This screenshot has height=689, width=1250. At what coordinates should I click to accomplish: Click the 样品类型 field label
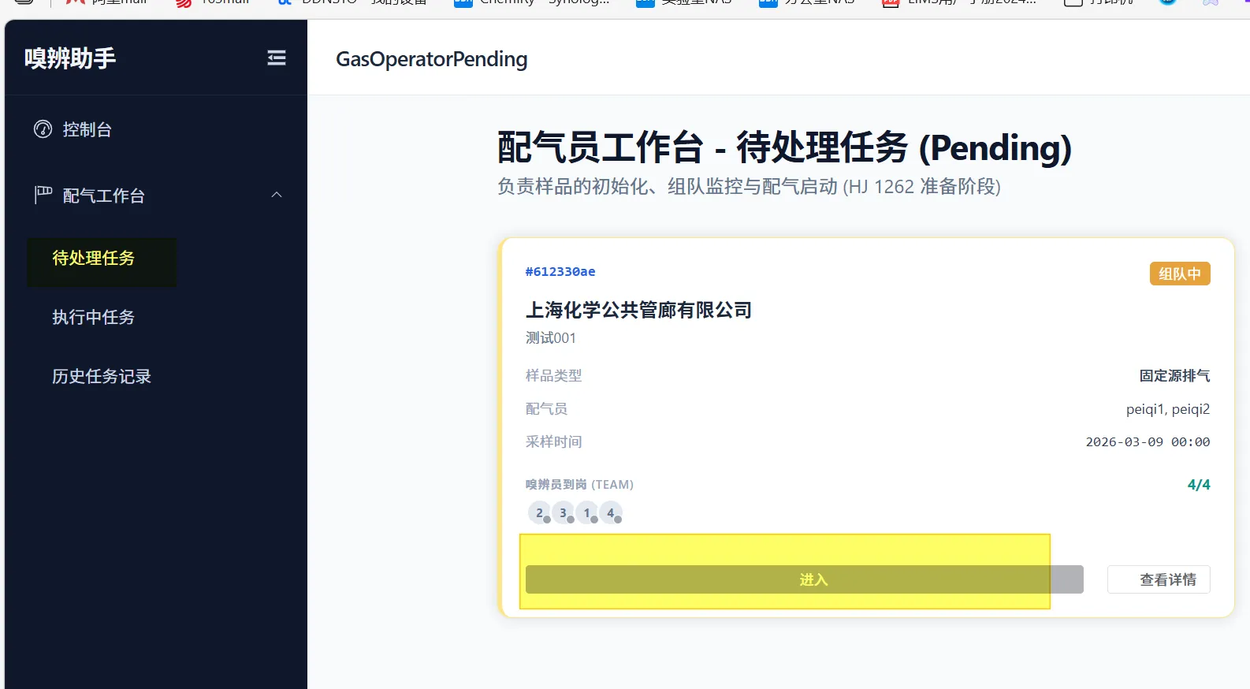(x=553, y=376)
